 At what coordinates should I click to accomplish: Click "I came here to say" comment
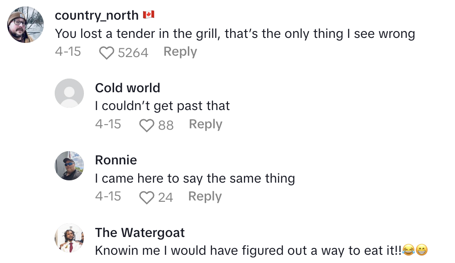[x=195, y=178]
